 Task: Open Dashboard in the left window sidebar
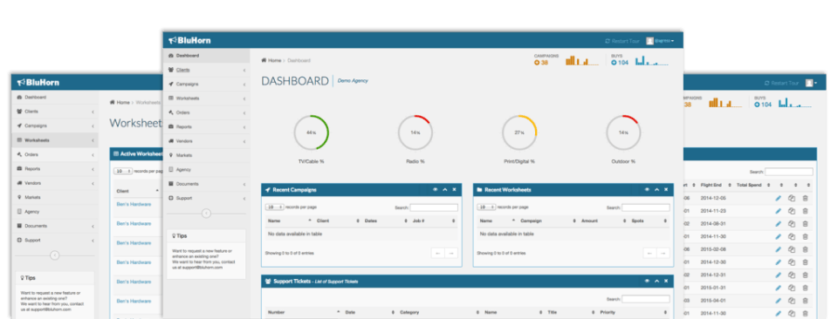click(55, 98)
